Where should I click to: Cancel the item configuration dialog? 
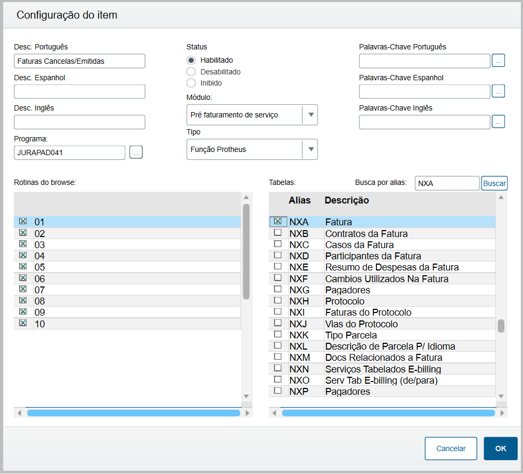click(x=451, y=448)
